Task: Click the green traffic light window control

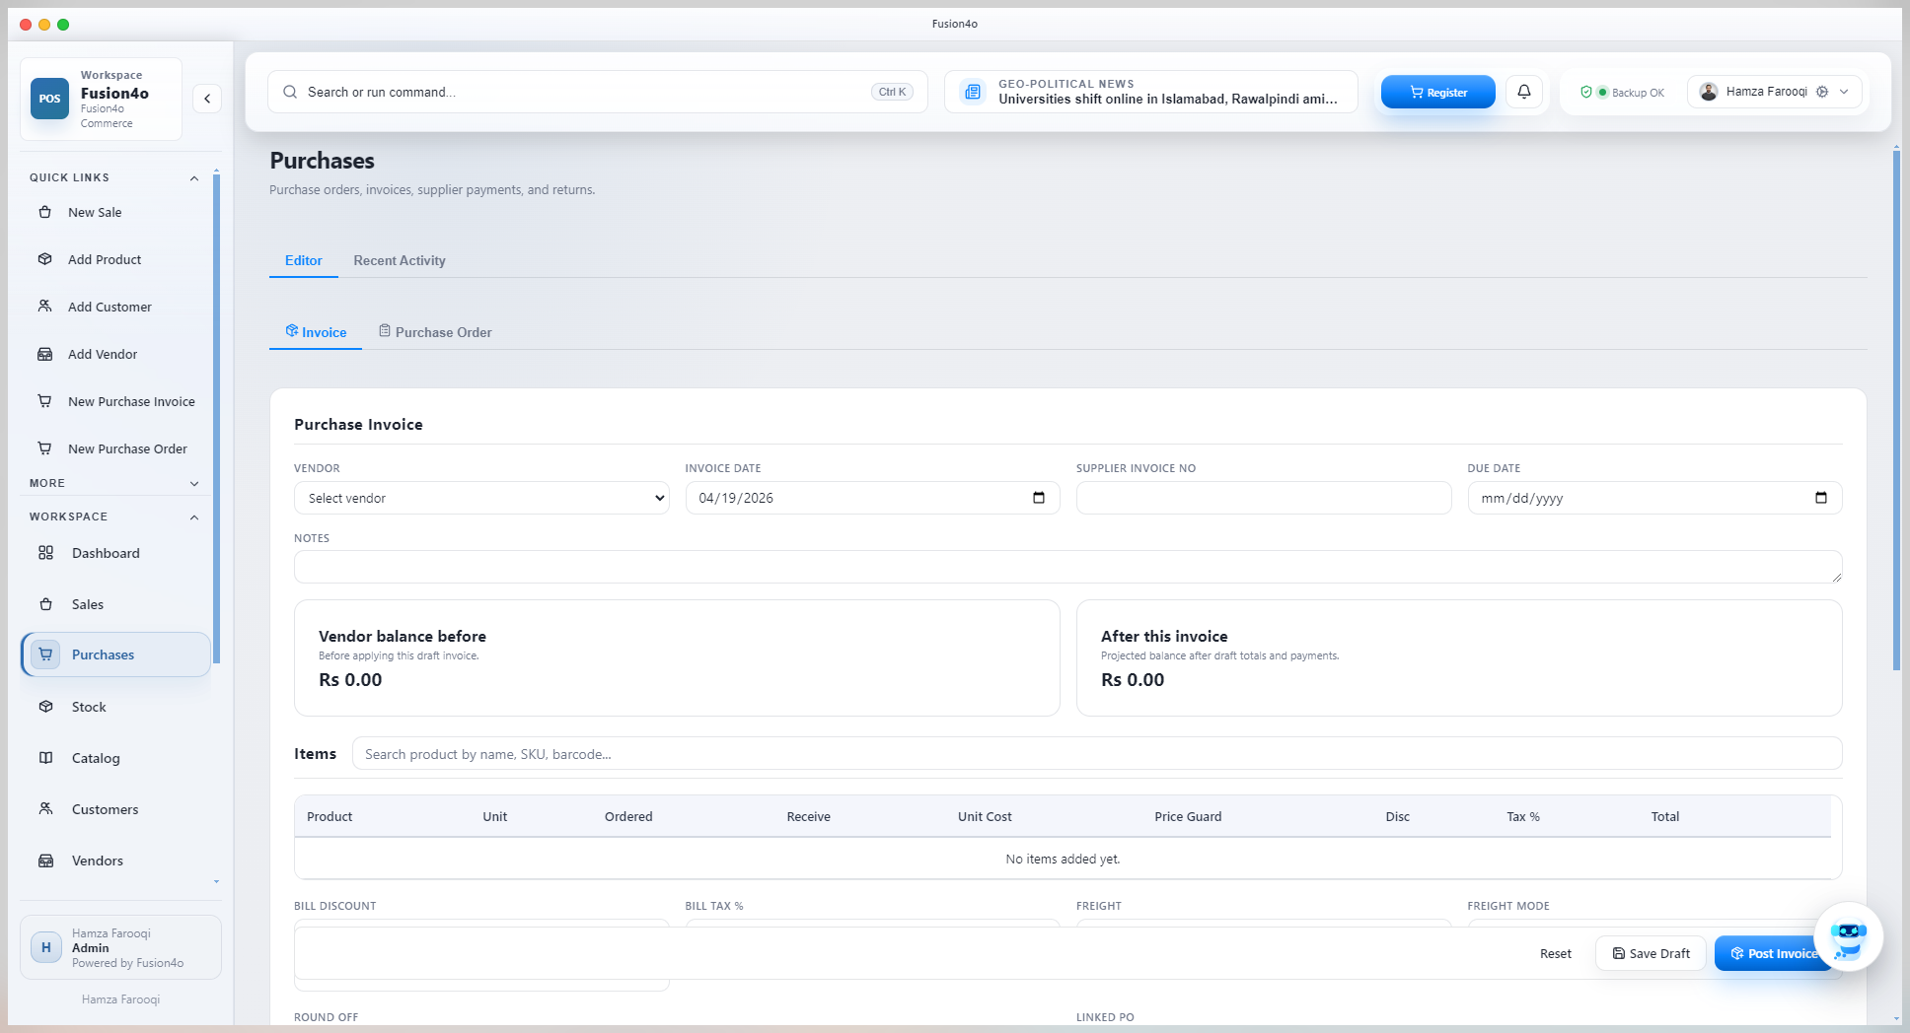Action: 63,24
